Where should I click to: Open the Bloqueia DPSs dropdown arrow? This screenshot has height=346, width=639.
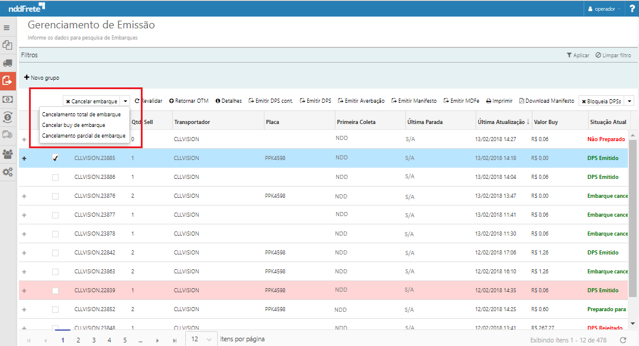(x=629, y=102)
